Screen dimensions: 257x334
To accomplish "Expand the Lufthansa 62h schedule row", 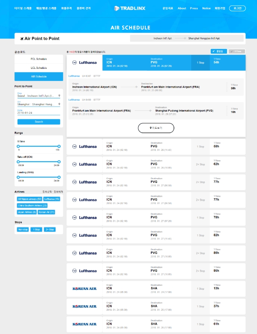I will [156, 164].
